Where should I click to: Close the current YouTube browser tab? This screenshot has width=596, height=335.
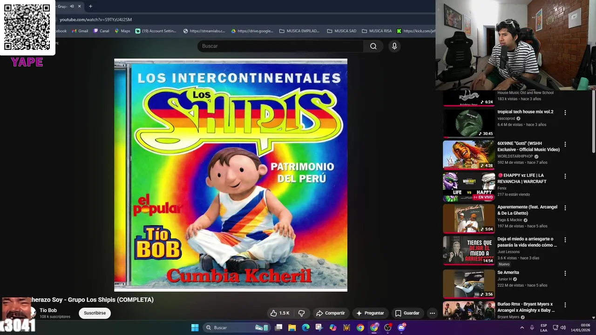[79, 6]
